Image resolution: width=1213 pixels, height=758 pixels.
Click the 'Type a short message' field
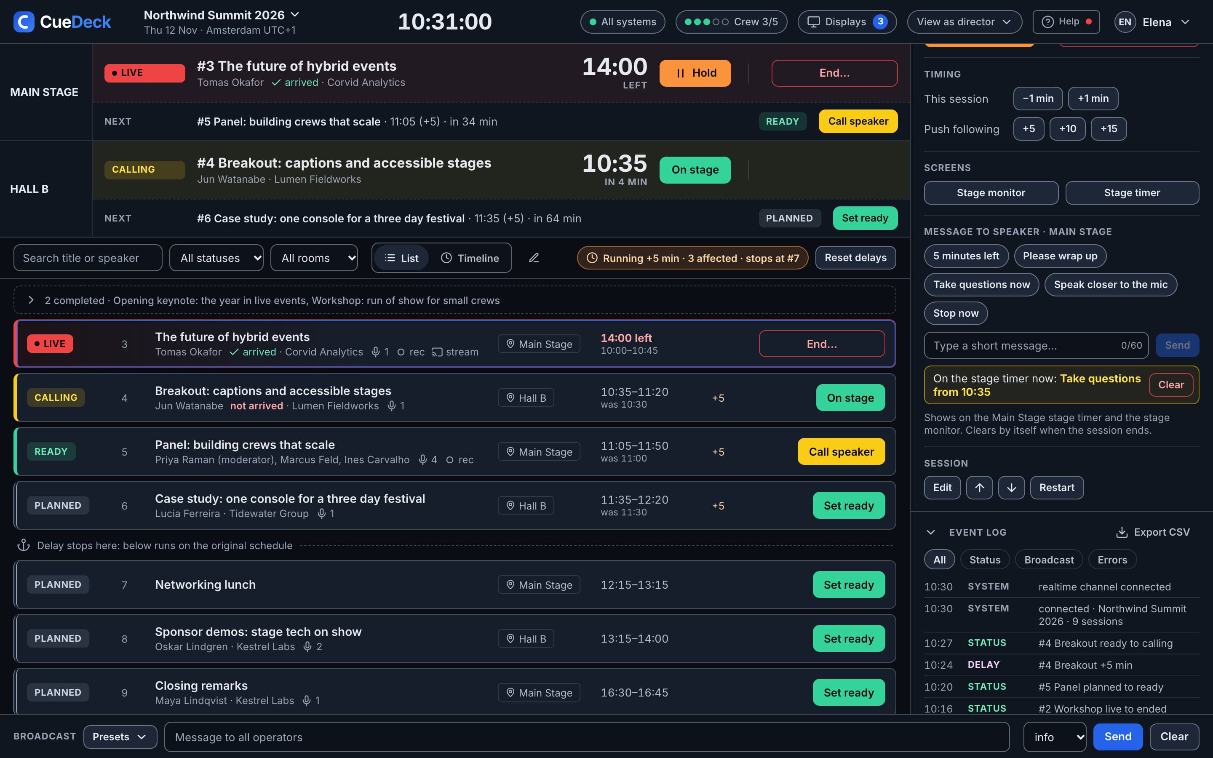[x=1036, y=345]
